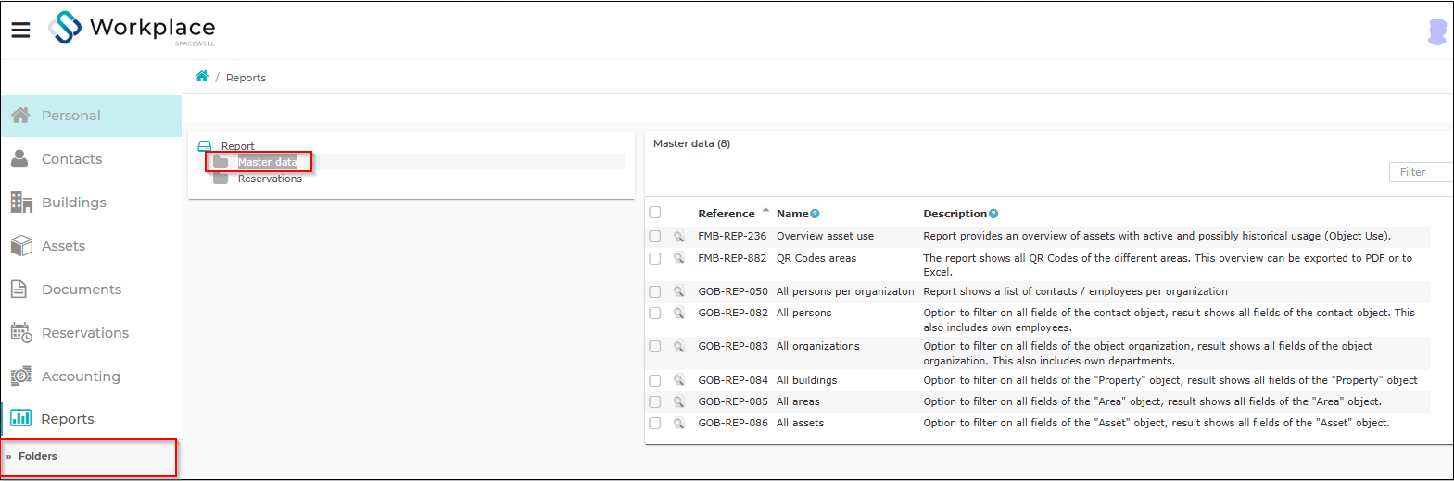
Task: Open the hamburger navigation menu
Action: click(20, 30)
